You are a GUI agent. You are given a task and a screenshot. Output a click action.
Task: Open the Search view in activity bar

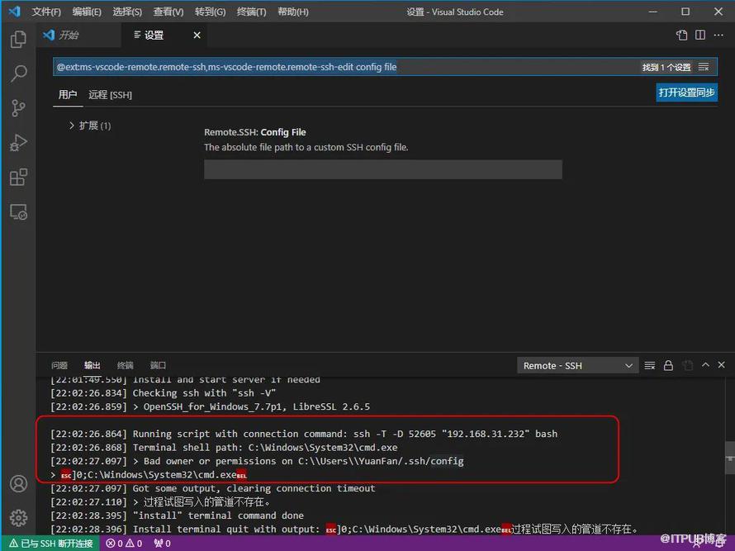[x=18, y=74]
